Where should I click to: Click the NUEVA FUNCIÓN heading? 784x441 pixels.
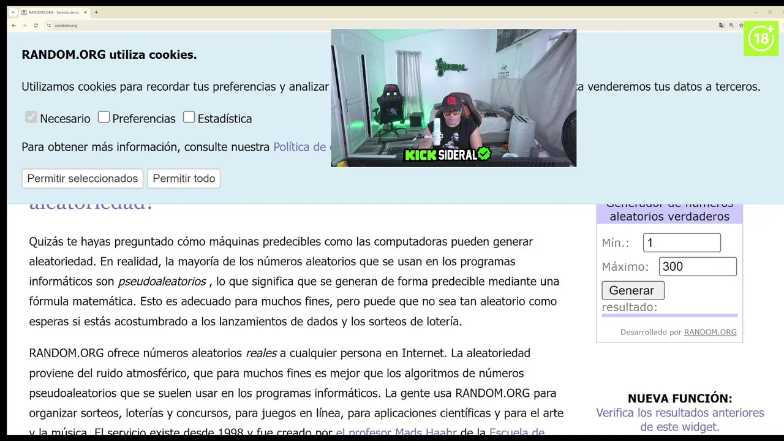[x=680, y=399]
